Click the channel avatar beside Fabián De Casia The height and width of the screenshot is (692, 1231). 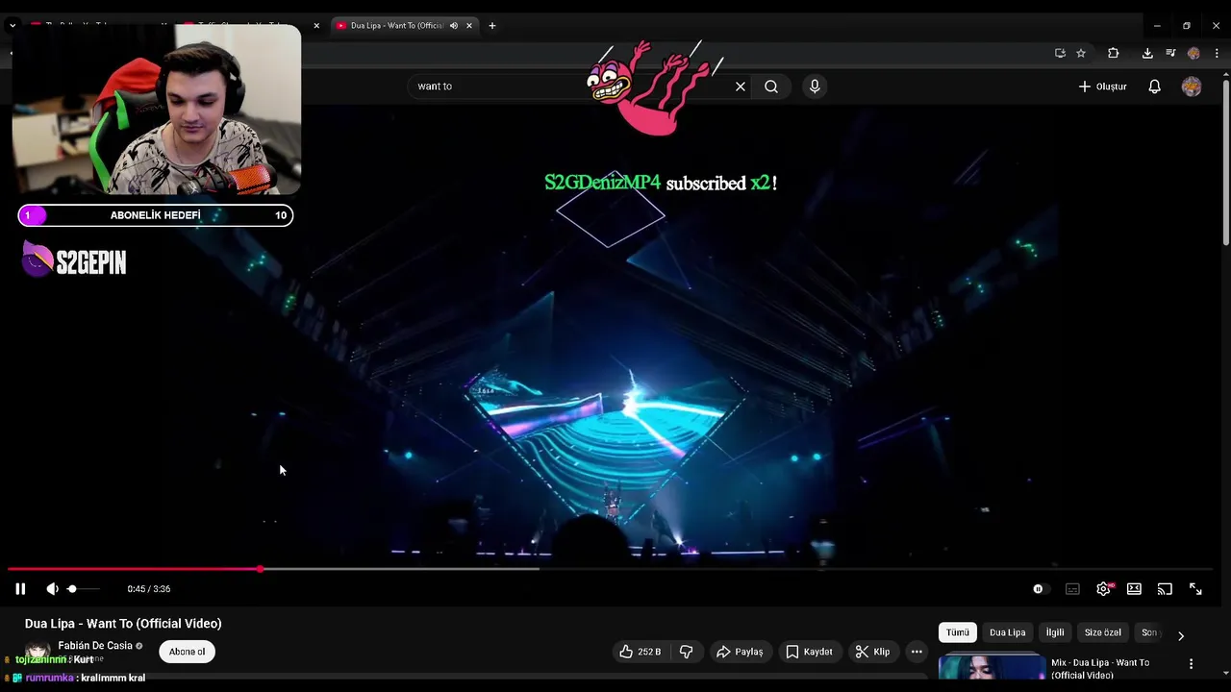pos(38,651)
